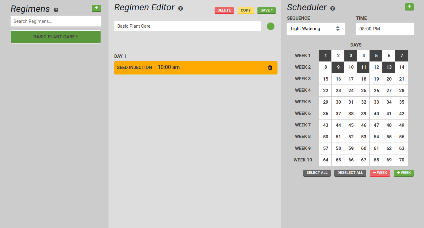Click the green plus Week button
The width and height of the screenshot is (424, 228).
tap(403, 173)
